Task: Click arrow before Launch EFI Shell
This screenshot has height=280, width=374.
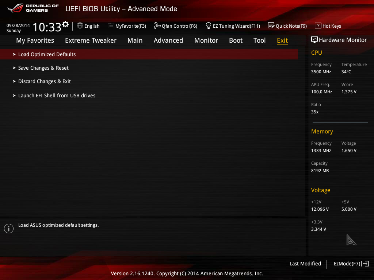Action: [14, 96]
